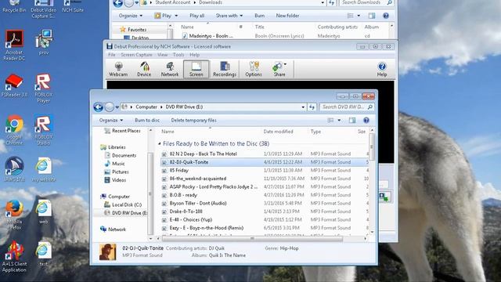This screenshot has height=282, width=501.
Task: Launch ROBLOX Player shortcut
Action: click(x=44, y=89)
